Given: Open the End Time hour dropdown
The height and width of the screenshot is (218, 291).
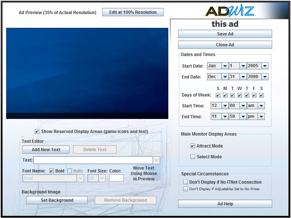Looking at the screenshot, I should click(225, 117).
